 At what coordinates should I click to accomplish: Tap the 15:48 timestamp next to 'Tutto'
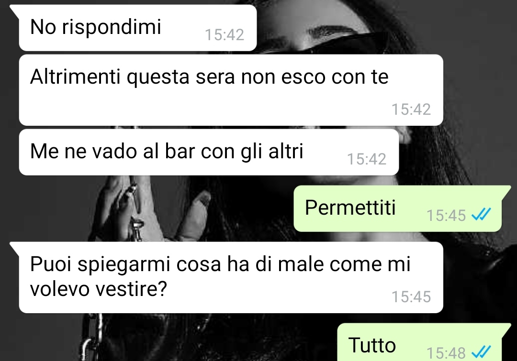pos(446,353)
